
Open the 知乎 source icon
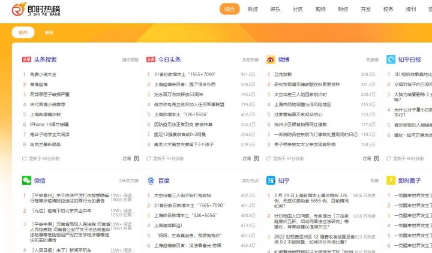(271, 180)
